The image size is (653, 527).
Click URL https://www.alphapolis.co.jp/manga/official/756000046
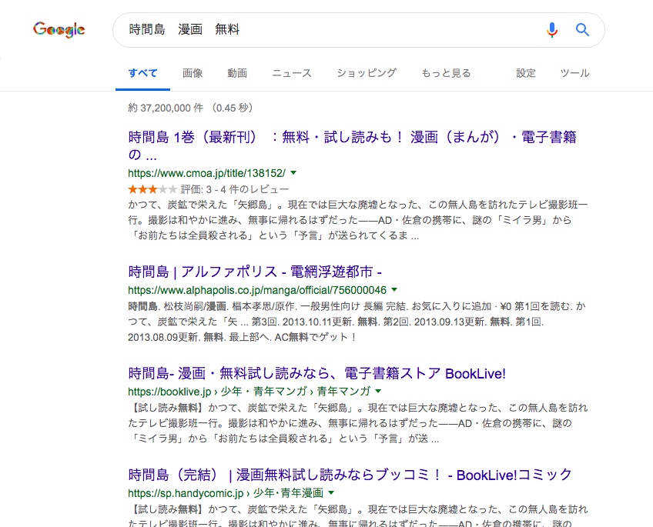tap(257, 290)
